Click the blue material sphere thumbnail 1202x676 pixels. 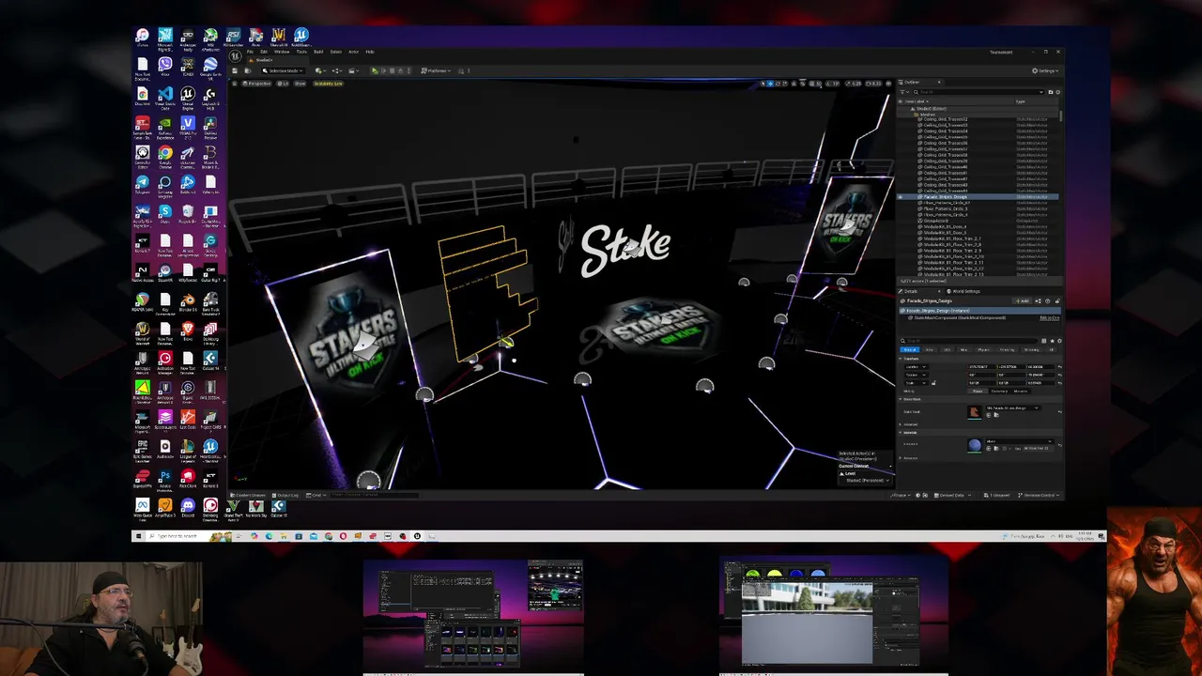coord(975,445)
